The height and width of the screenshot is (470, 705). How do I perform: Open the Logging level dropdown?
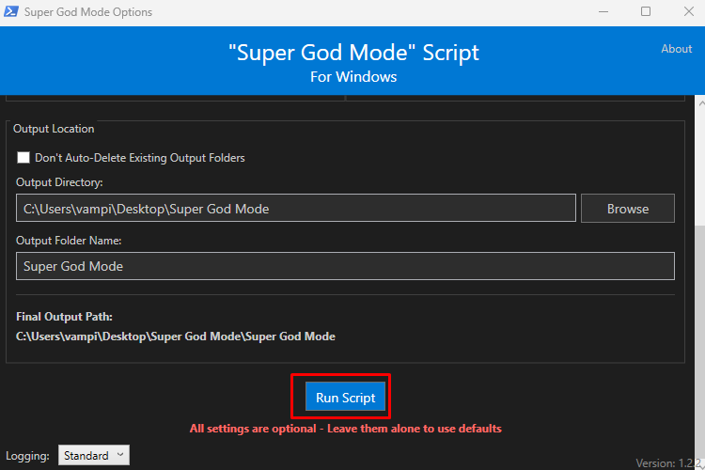pyautogui.click(x=94, y=455)
